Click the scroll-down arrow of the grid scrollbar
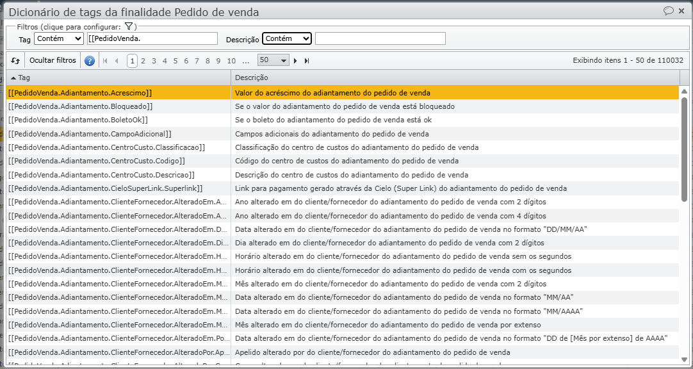 point(684,360)
